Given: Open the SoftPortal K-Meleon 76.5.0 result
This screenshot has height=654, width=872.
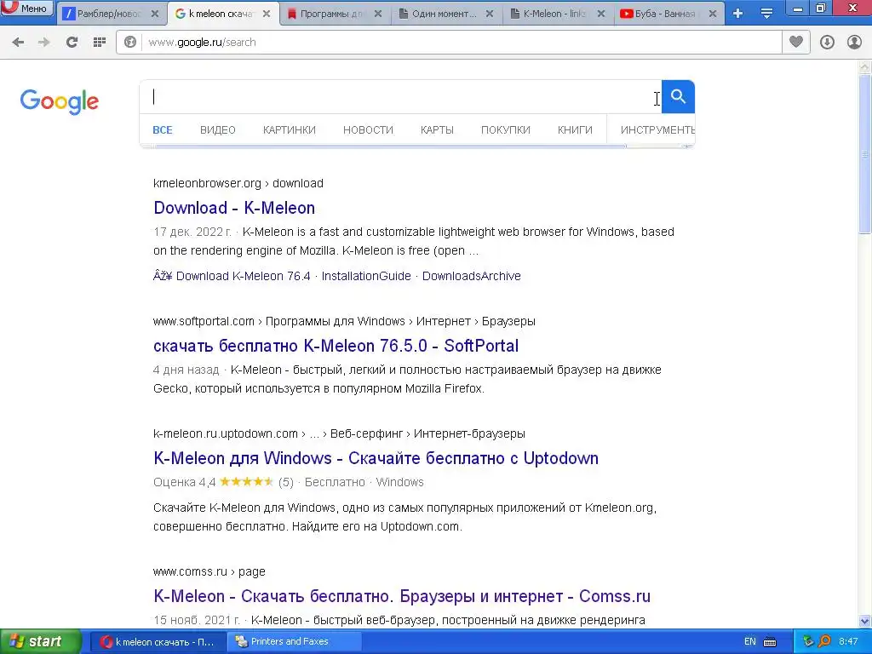Looking at the screenshot, I should pos(336,346).
